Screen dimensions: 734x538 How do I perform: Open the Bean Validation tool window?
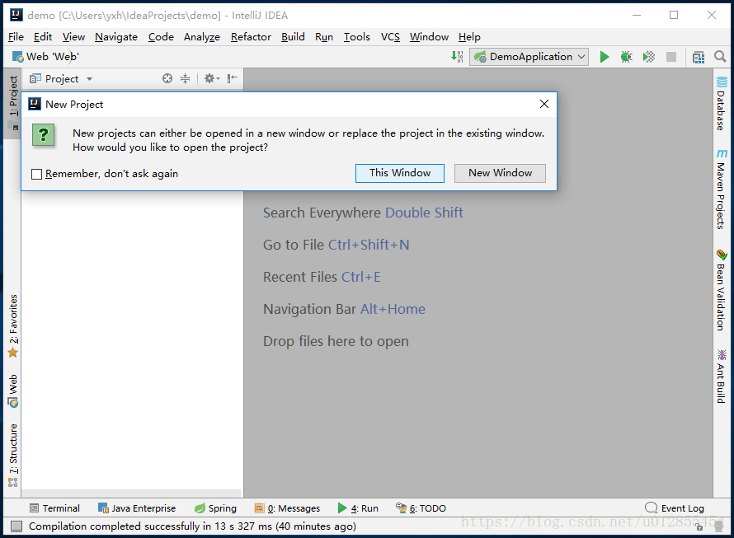(x=722, y=290)
